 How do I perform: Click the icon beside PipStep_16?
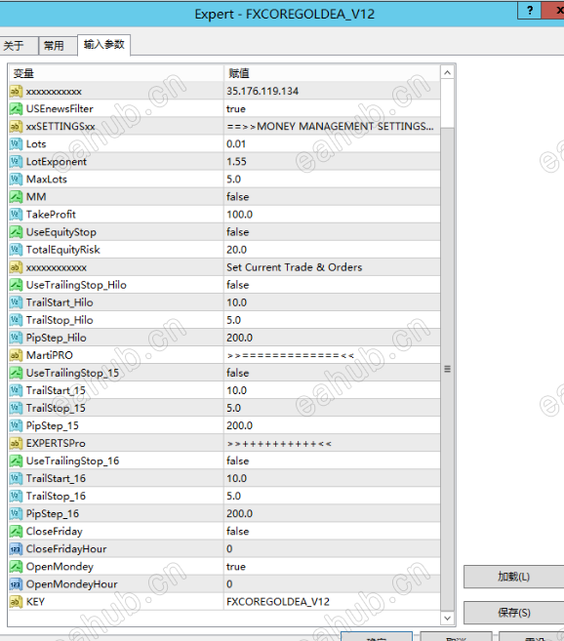[16, 513]
